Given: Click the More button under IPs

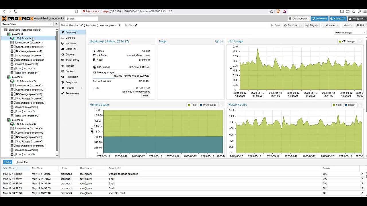Looking at the screenshot, I should tap(146, 96).
